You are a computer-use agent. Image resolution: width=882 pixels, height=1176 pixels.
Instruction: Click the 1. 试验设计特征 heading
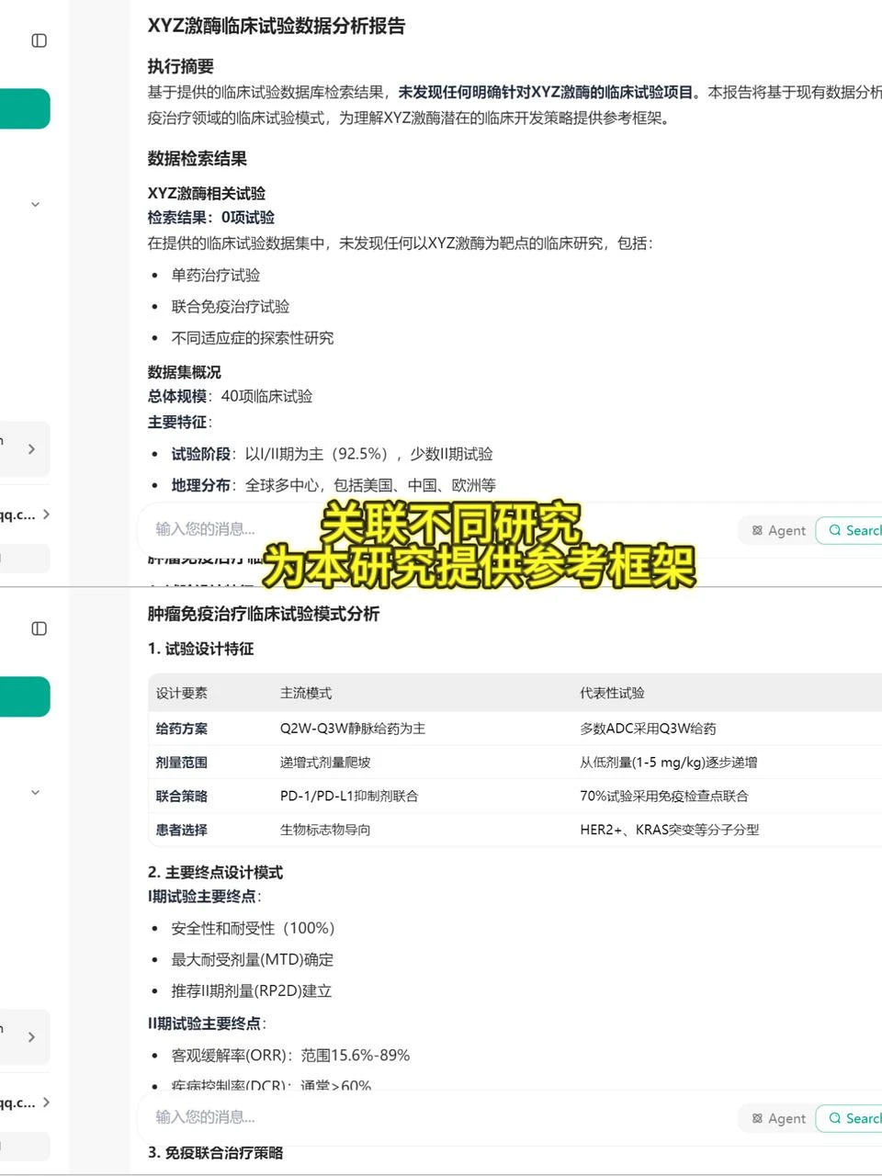[201, 649]
